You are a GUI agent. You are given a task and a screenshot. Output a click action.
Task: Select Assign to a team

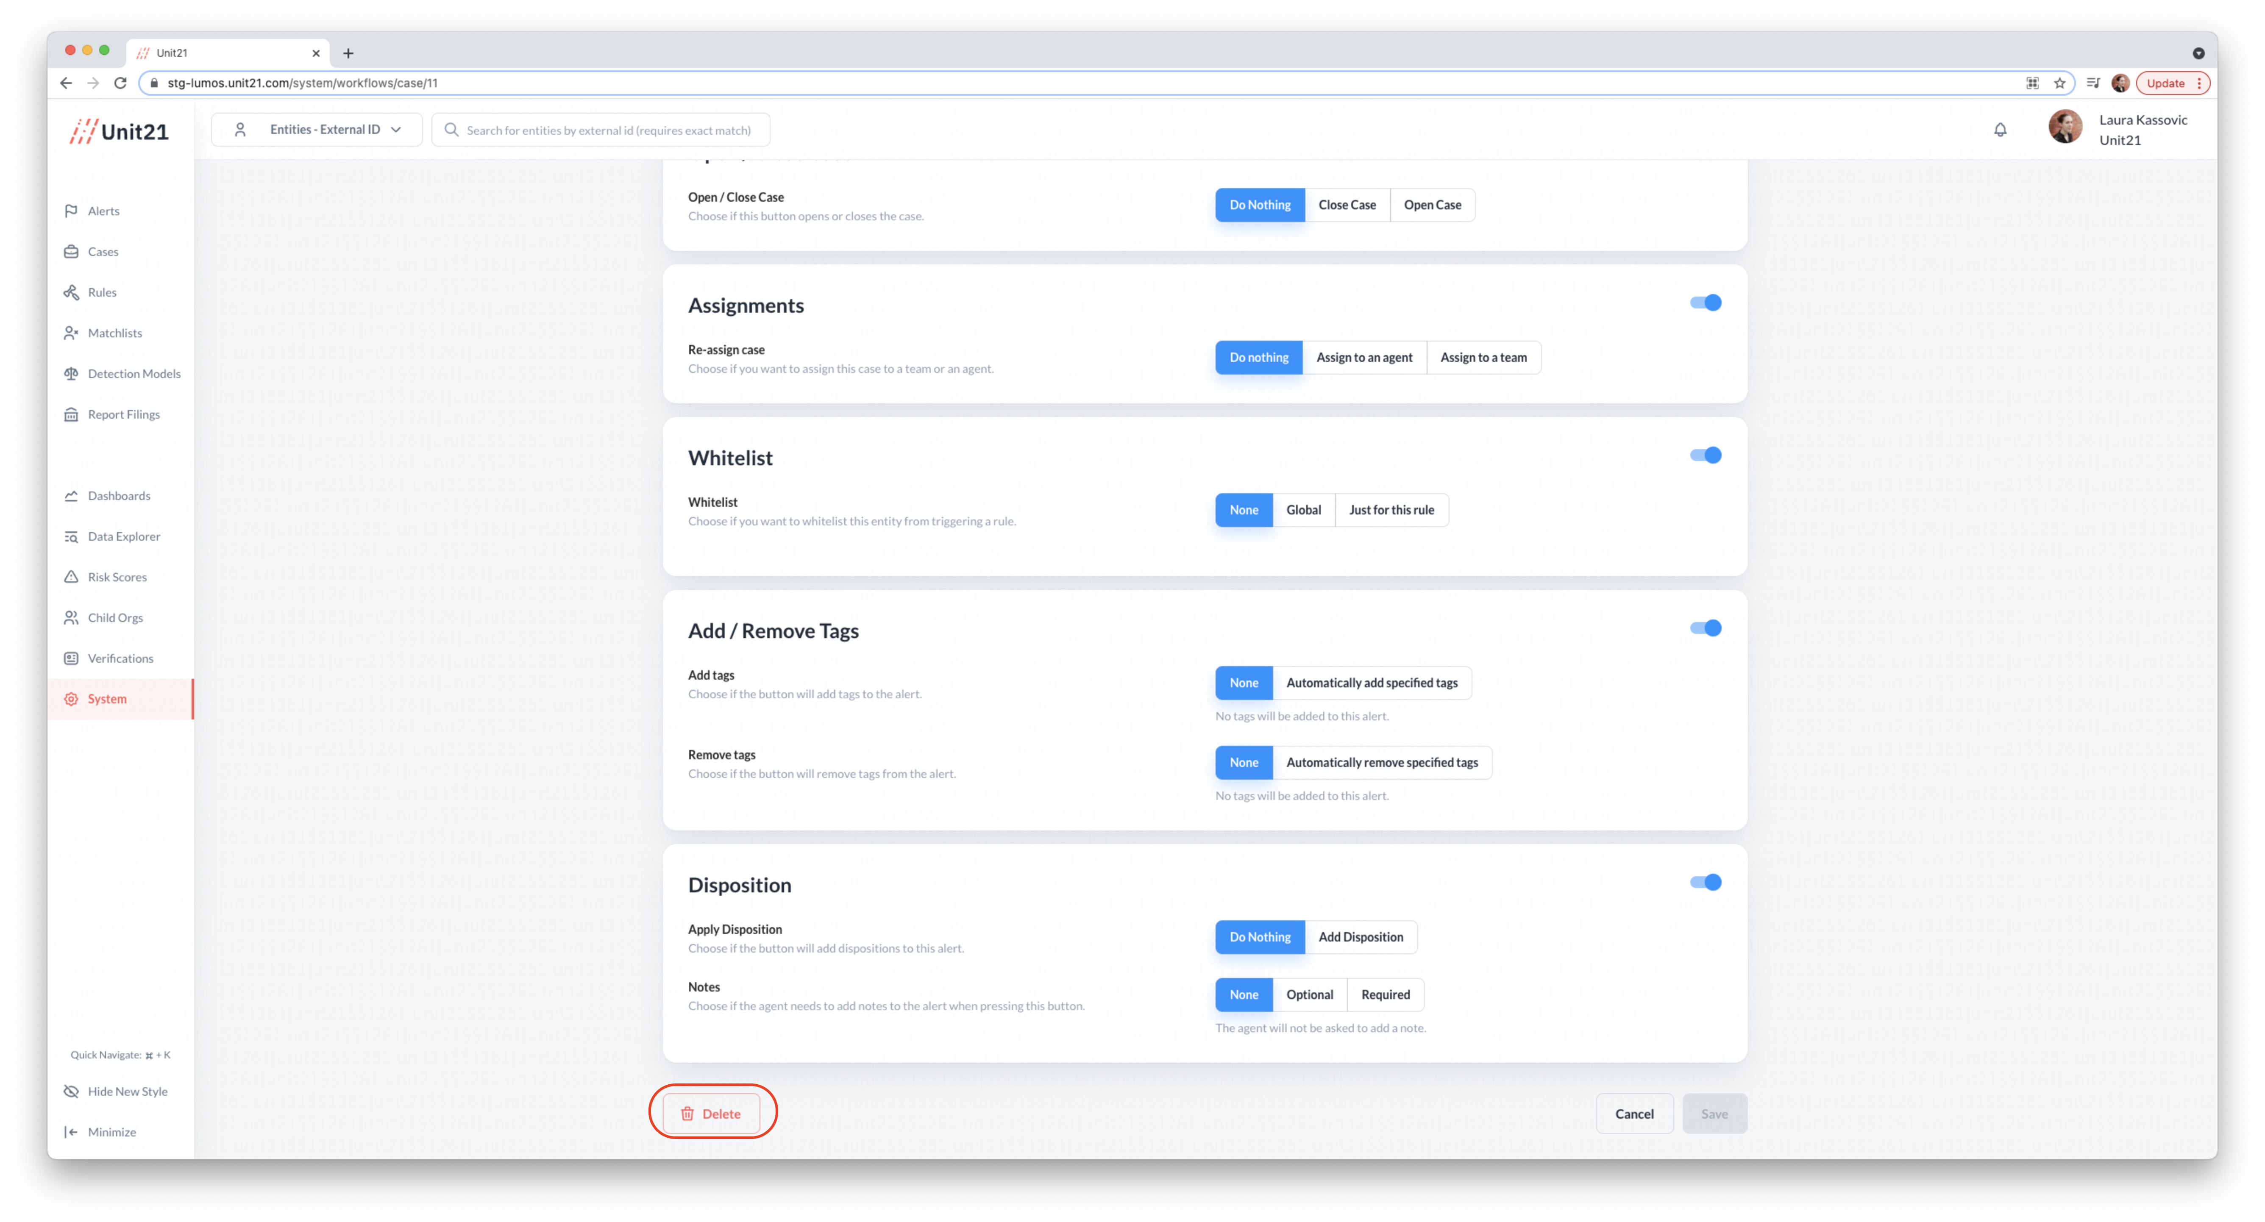[1483, 358]
